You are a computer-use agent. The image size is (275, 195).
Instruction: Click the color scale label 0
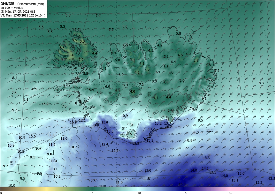pos(1,193)
